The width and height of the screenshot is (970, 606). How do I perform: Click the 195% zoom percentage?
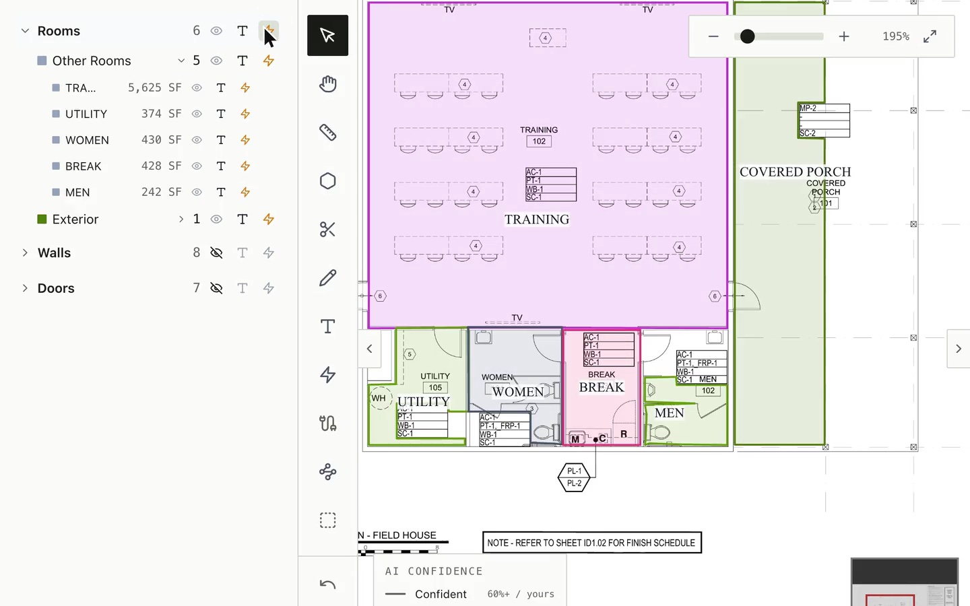coord(896,36)
